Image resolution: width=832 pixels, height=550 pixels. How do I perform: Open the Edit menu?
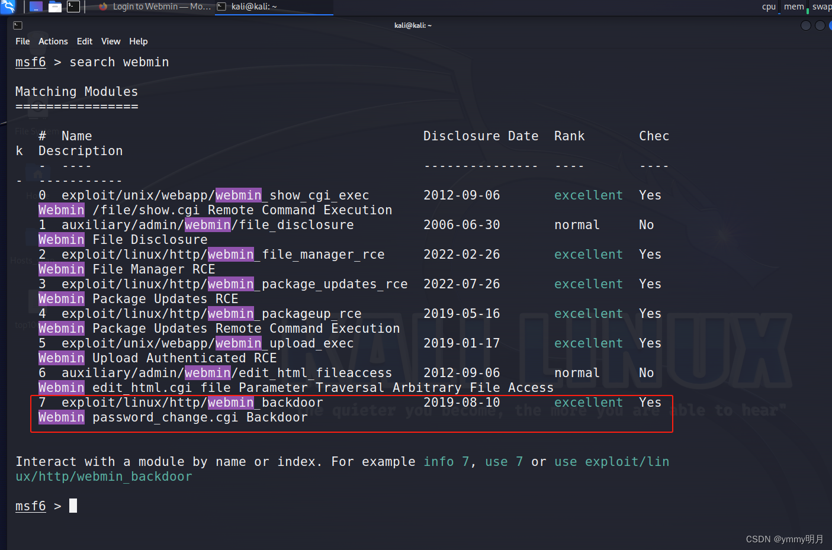tap(85, 41)
